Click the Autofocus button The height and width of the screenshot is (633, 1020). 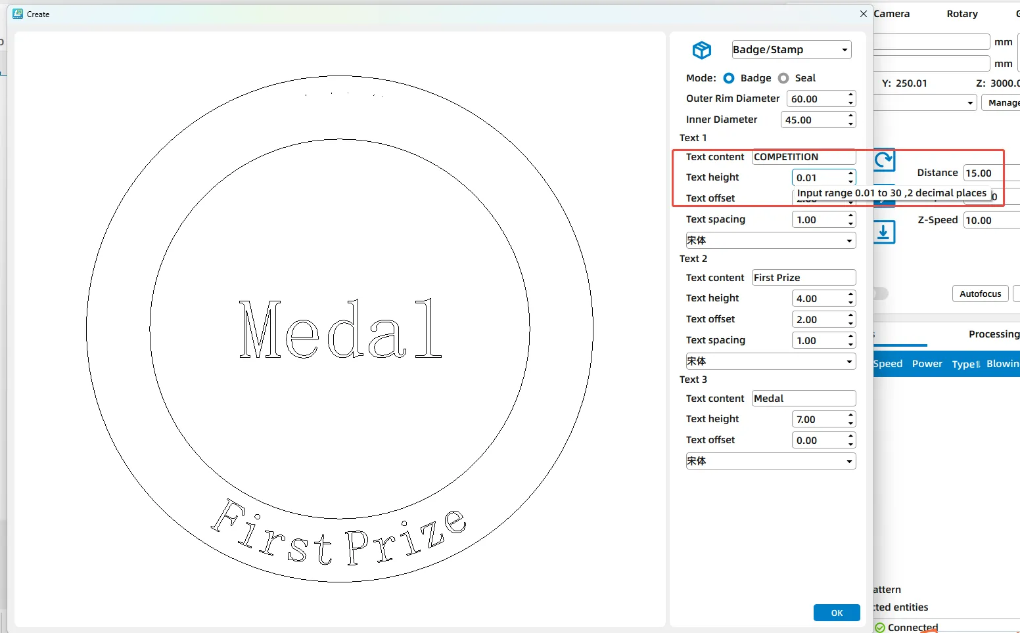pyautogui.click(x=980, y=294)
